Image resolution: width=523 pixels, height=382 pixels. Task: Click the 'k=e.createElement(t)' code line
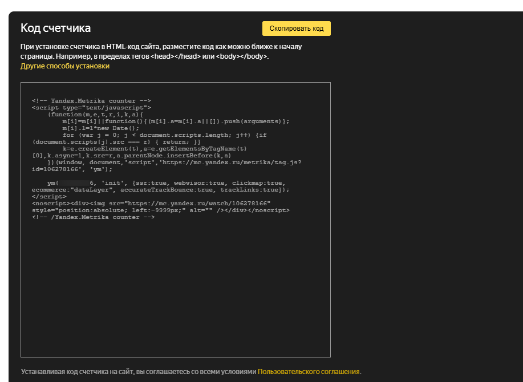pos(154,149)
